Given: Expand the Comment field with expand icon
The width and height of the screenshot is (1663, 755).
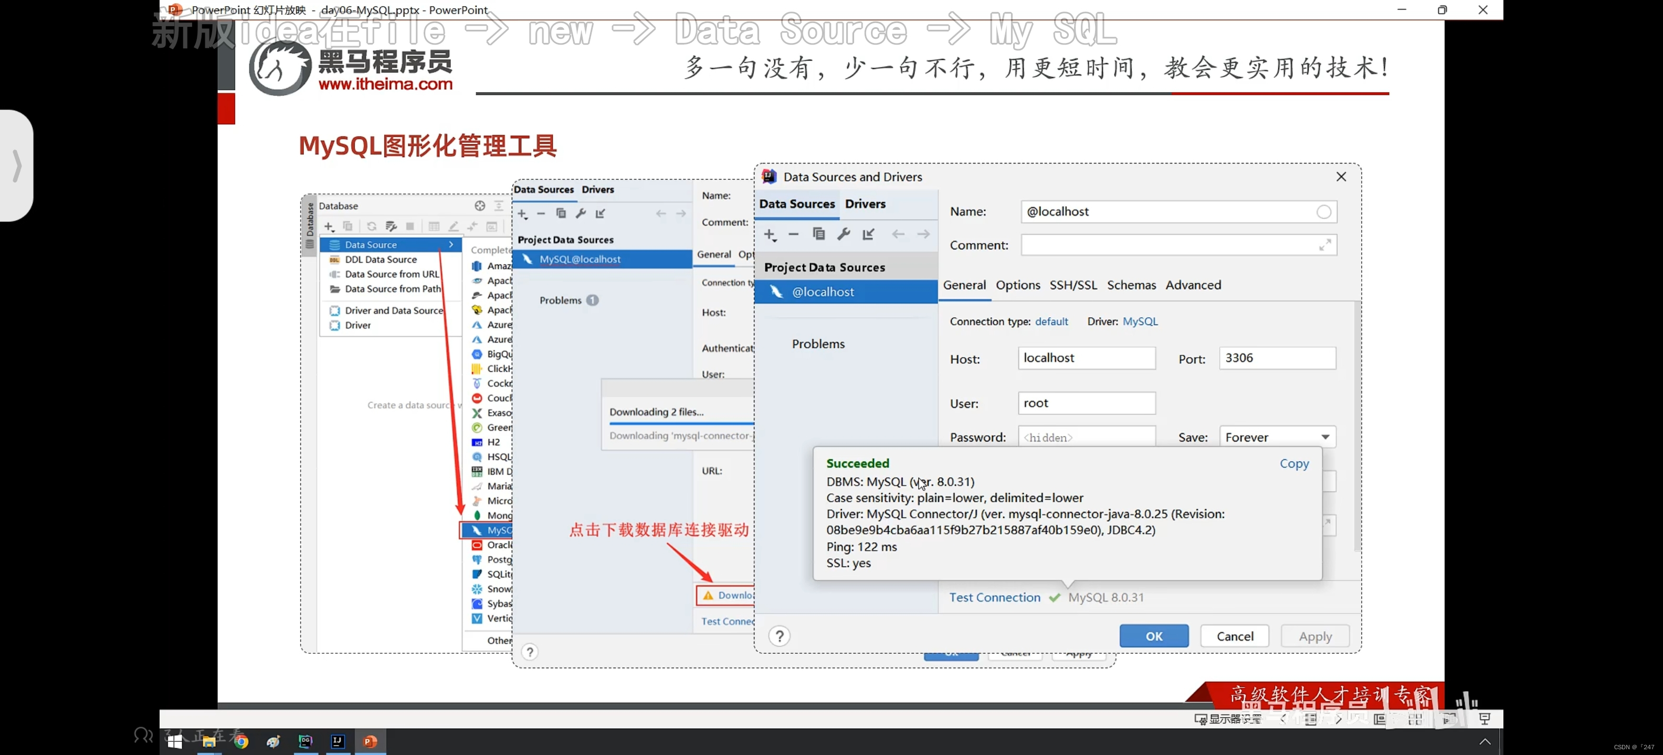Looking at the screenshot, I should pyautogui.click(x=1325, y=245).
